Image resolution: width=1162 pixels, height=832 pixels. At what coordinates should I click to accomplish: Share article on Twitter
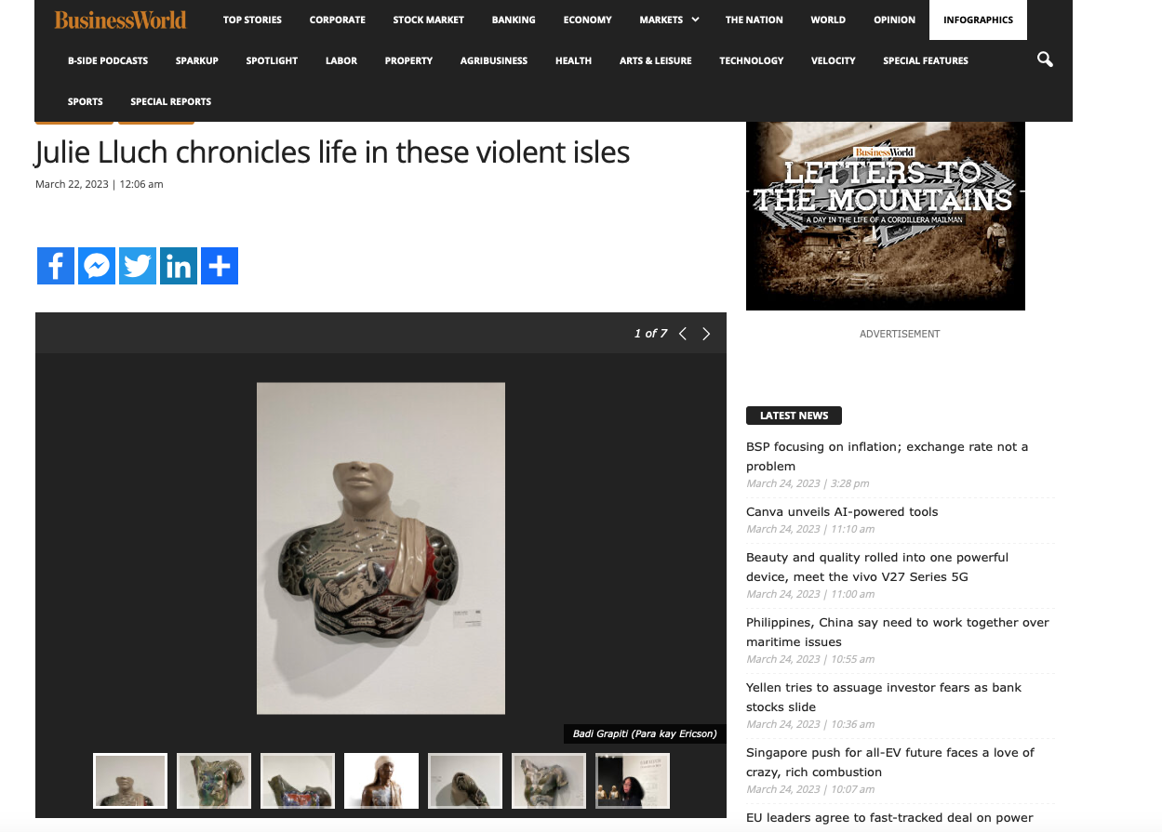(138, 266)
